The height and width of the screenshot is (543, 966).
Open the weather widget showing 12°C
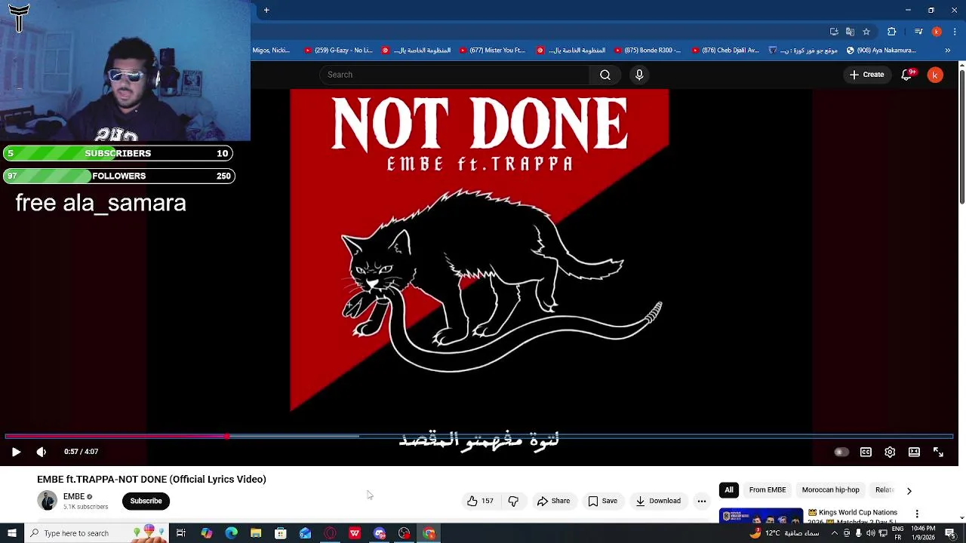[x=785, y=533]
